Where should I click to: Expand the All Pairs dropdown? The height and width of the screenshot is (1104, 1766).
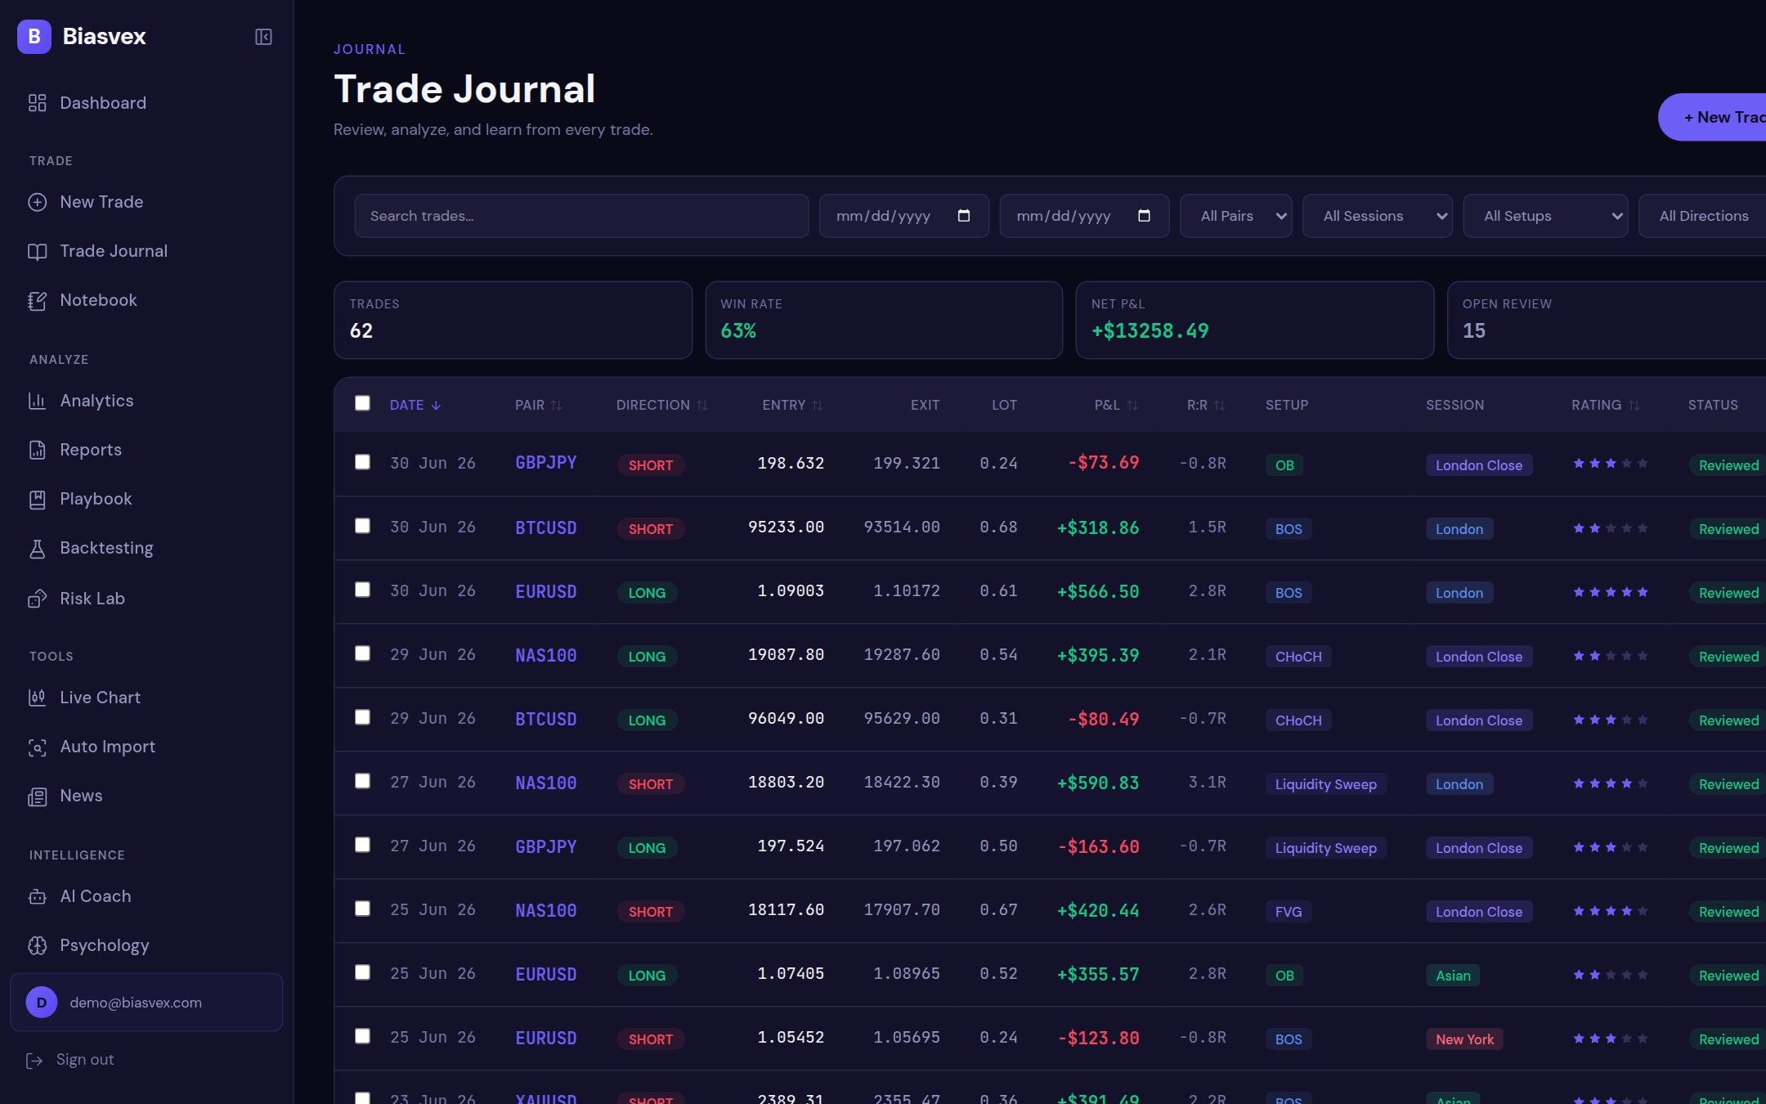pyautogui.click(x=1235, y=216)
